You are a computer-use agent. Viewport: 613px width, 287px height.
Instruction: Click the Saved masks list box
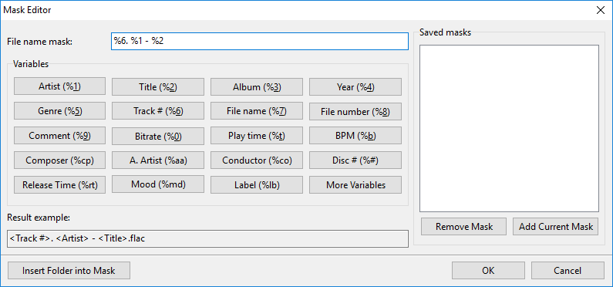[x=509, y=128]
